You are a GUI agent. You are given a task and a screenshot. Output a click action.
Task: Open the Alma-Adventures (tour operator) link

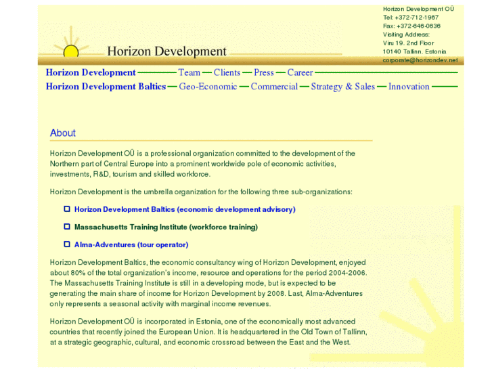(x=131, y=244)
